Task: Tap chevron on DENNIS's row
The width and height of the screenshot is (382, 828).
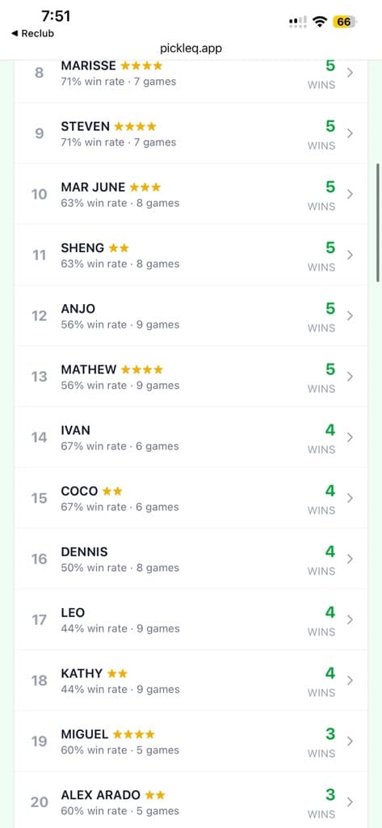Action: [x=350, y=560]
